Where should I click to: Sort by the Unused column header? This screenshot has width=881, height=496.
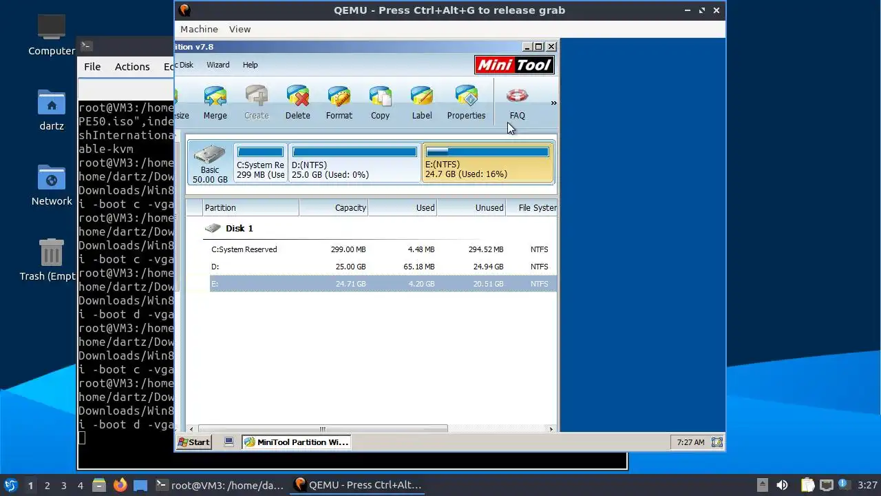(x=471, y=207)
